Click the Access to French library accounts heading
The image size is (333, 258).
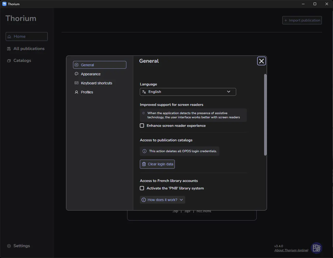point(169,181)
